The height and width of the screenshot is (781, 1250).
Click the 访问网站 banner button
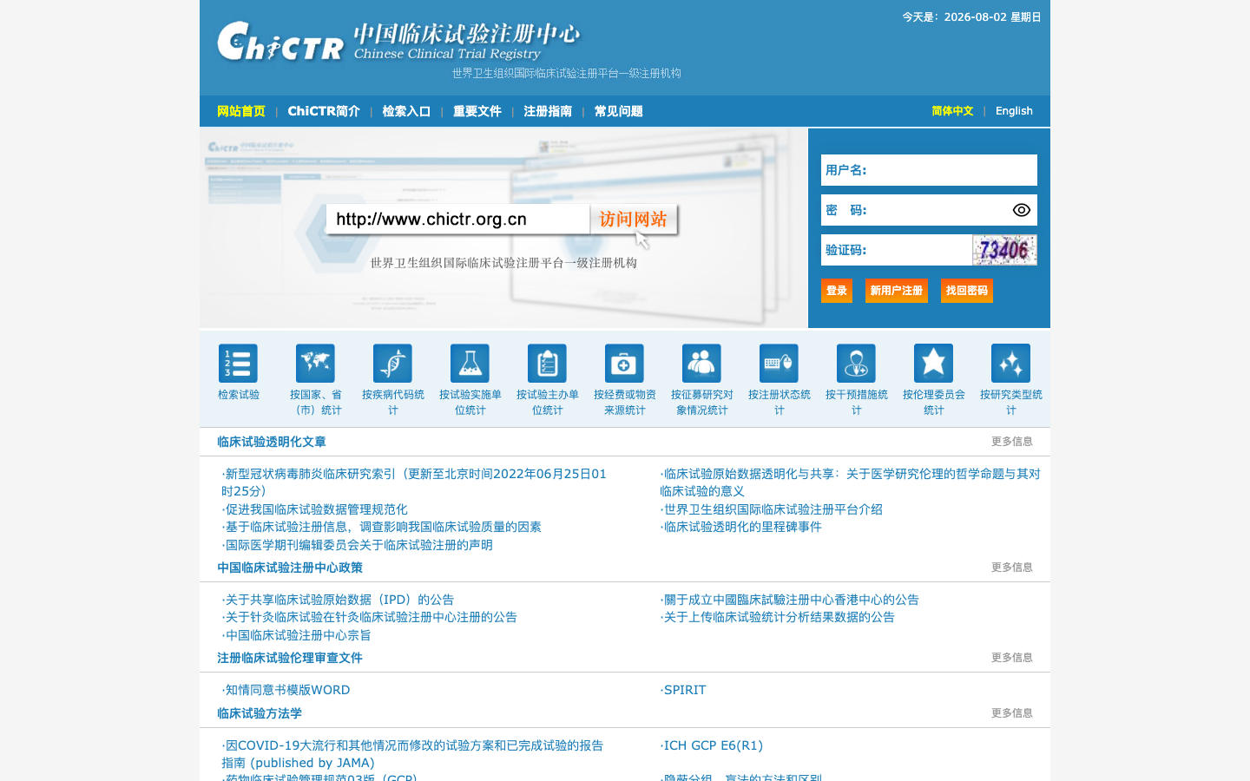(634, 220)
